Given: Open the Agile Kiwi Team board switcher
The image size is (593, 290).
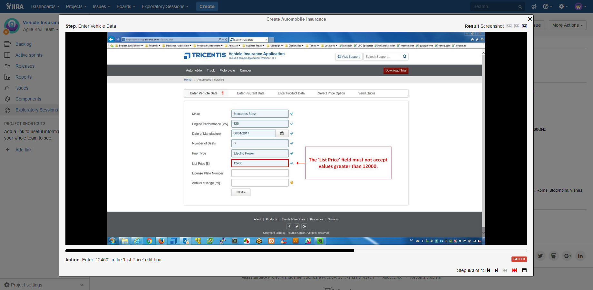Looking at the screenshot, I should coord(41,29).
